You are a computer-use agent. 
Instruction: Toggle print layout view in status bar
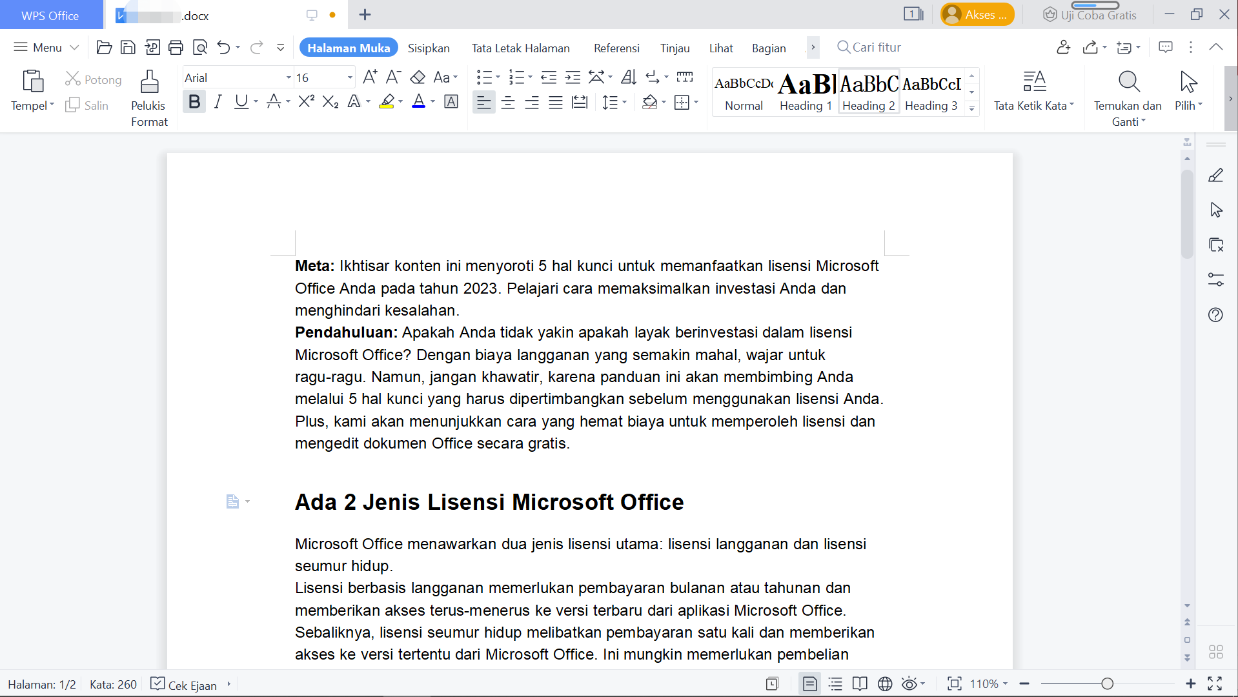809,684
